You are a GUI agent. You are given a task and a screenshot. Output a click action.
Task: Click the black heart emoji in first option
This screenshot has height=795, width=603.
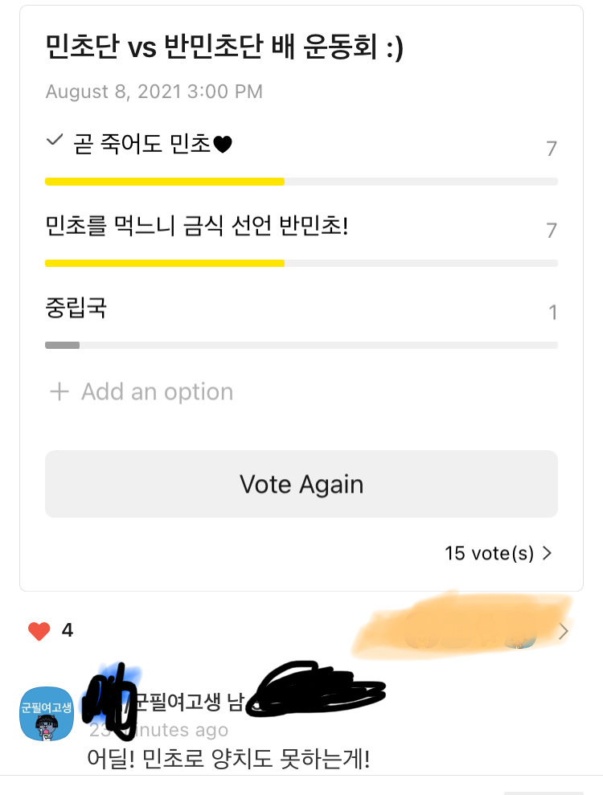point(223,145)
